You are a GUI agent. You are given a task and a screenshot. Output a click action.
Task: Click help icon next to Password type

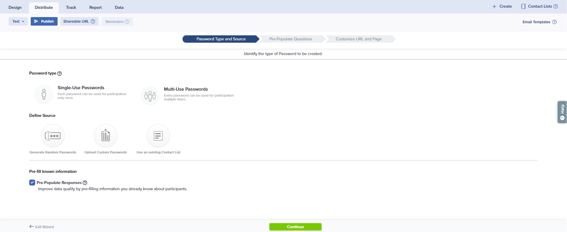[60, 74]
